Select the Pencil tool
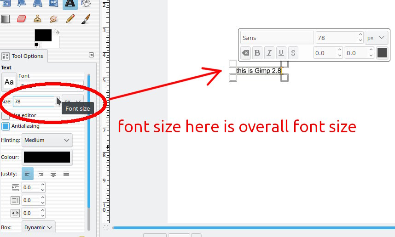Viewport: 395px width, 237px height. point(70,19)
